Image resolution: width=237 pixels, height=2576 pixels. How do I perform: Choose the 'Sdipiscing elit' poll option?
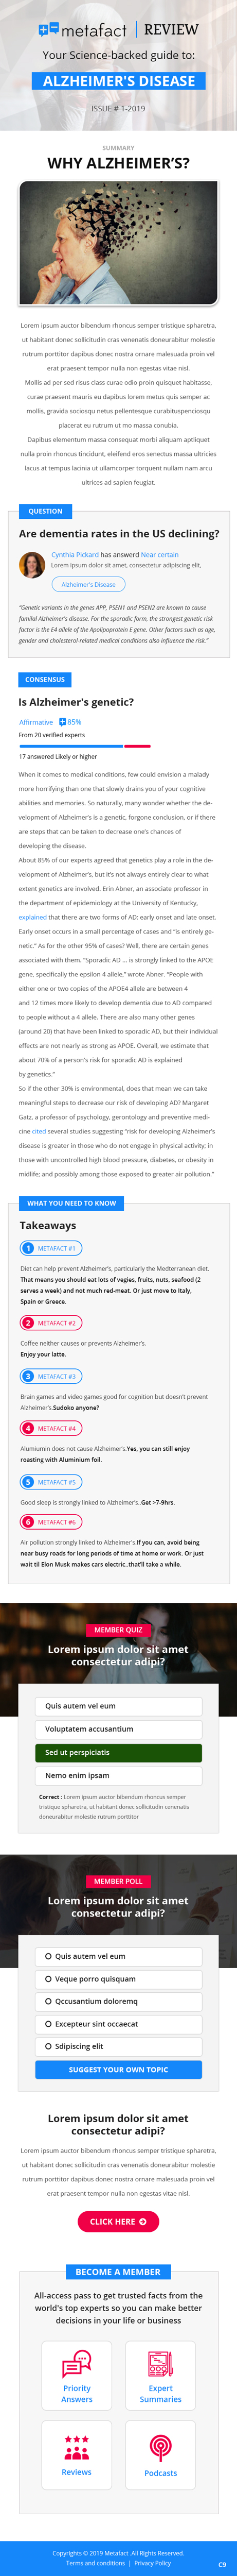coord(118,2046)
